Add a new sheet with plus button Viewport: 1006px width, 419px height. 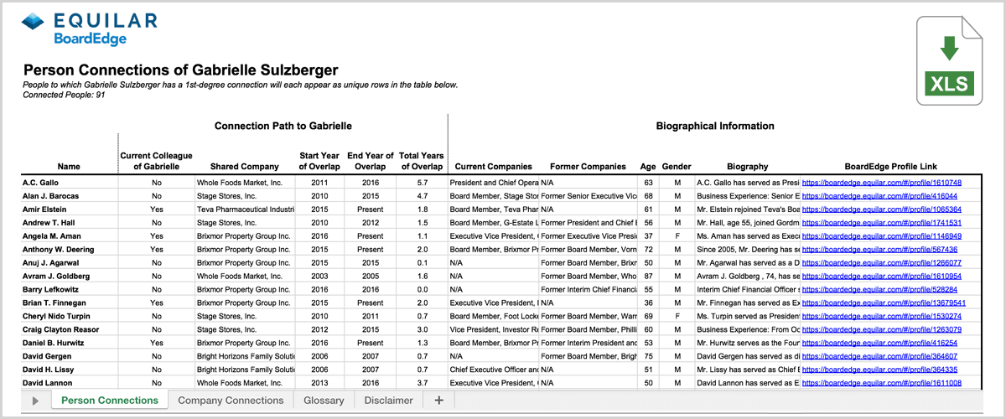click(438, 401)
